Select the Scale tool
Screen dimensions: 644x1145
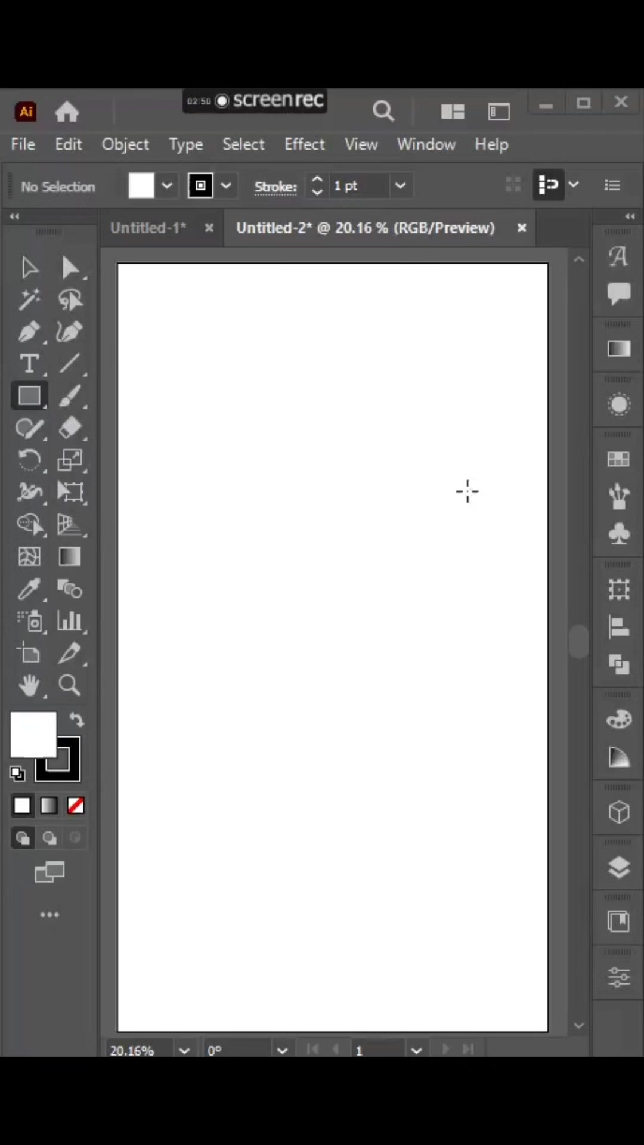tap(70, 460)
